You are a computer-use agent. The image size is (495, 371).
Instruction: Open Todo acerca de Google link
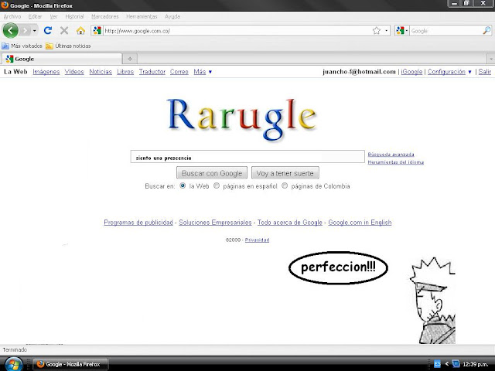tap(290, 223)
